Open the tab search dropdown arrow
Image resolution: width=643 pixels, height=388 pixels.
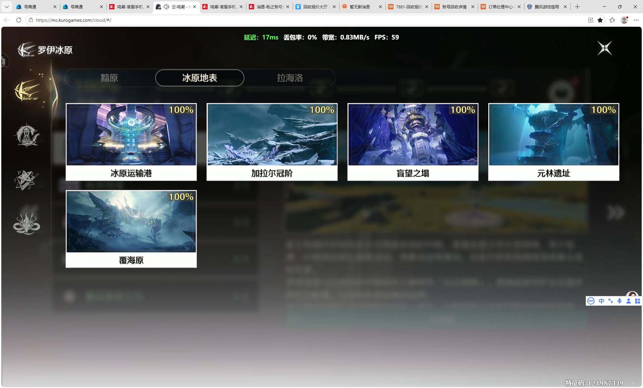(x=6, y=7)
